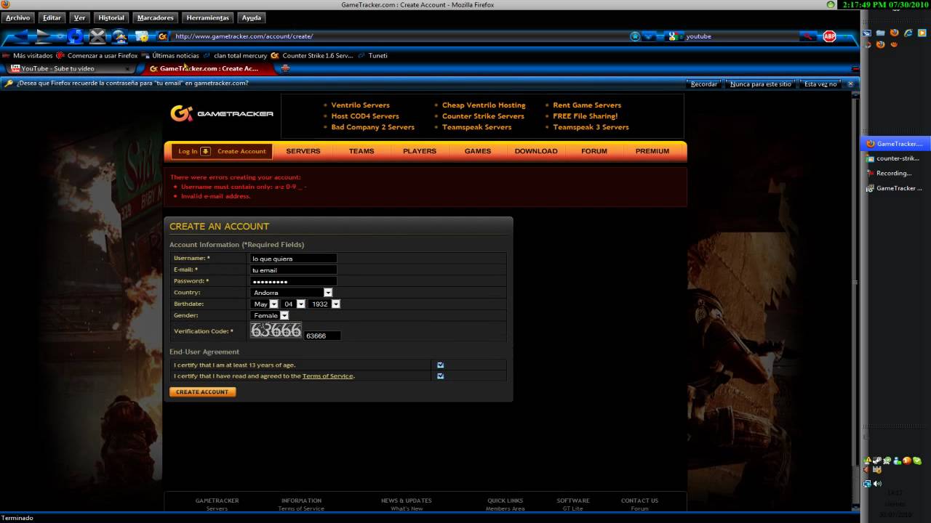Click Nunca para este sitio button
Viewport: 931px width, 523px height.
[x=760, y=84]
